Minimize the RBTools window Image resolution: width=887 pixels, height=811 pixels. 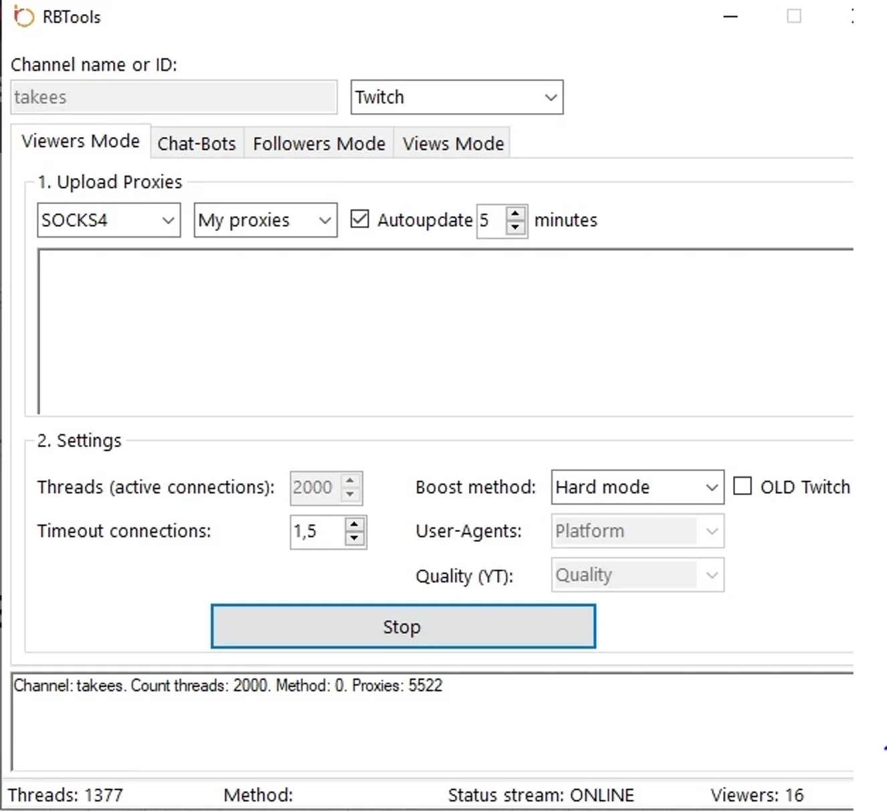point(730,17)
